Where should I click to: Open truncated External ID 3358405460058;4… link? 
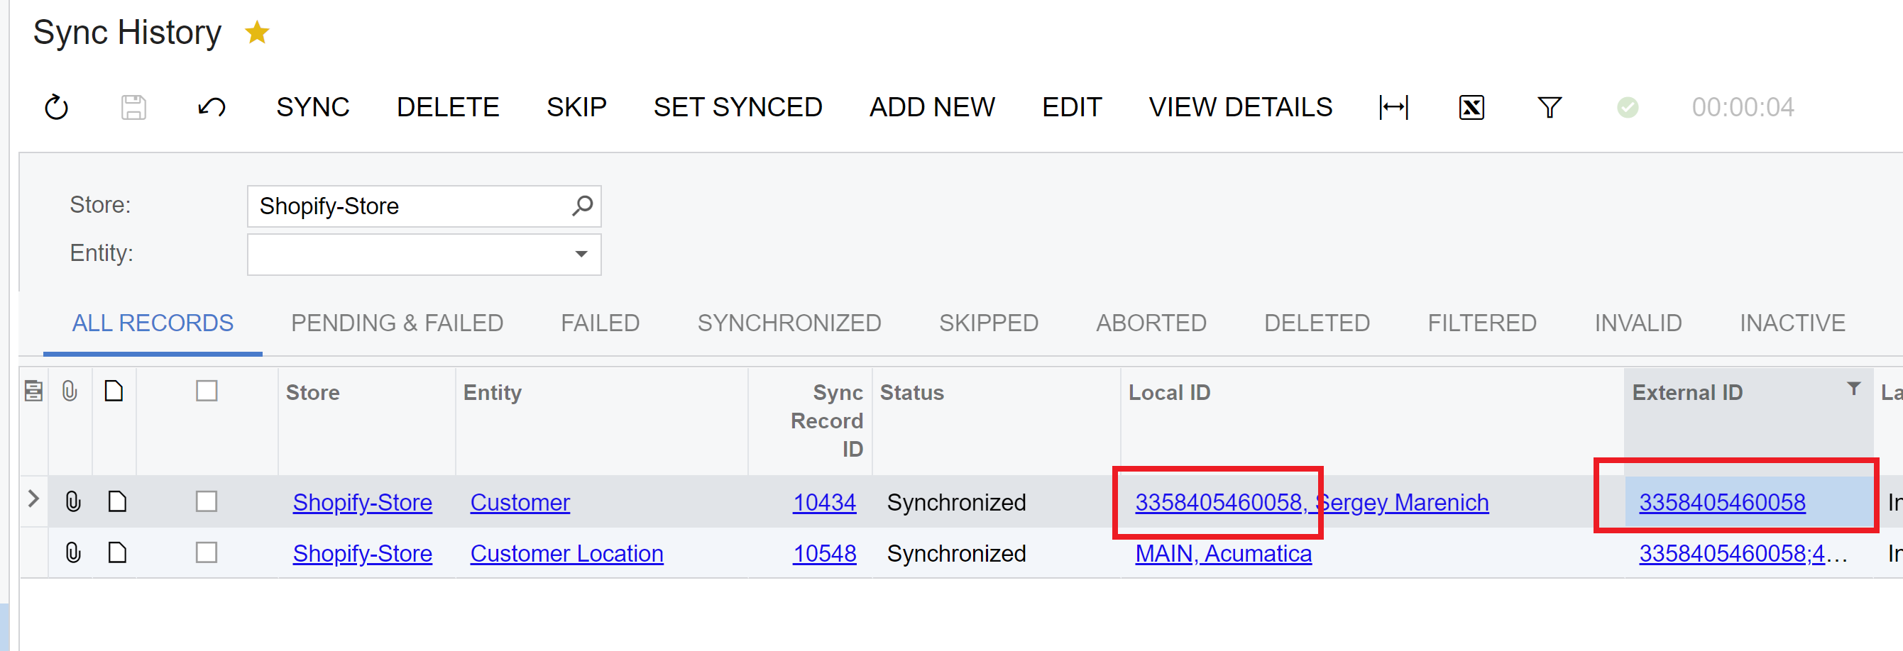[1743, 554]
